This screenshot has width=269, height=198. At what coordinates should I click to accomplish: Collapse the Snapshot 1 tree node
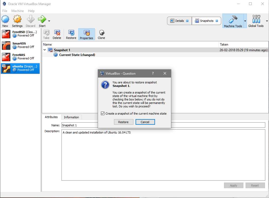coord(44,50)
